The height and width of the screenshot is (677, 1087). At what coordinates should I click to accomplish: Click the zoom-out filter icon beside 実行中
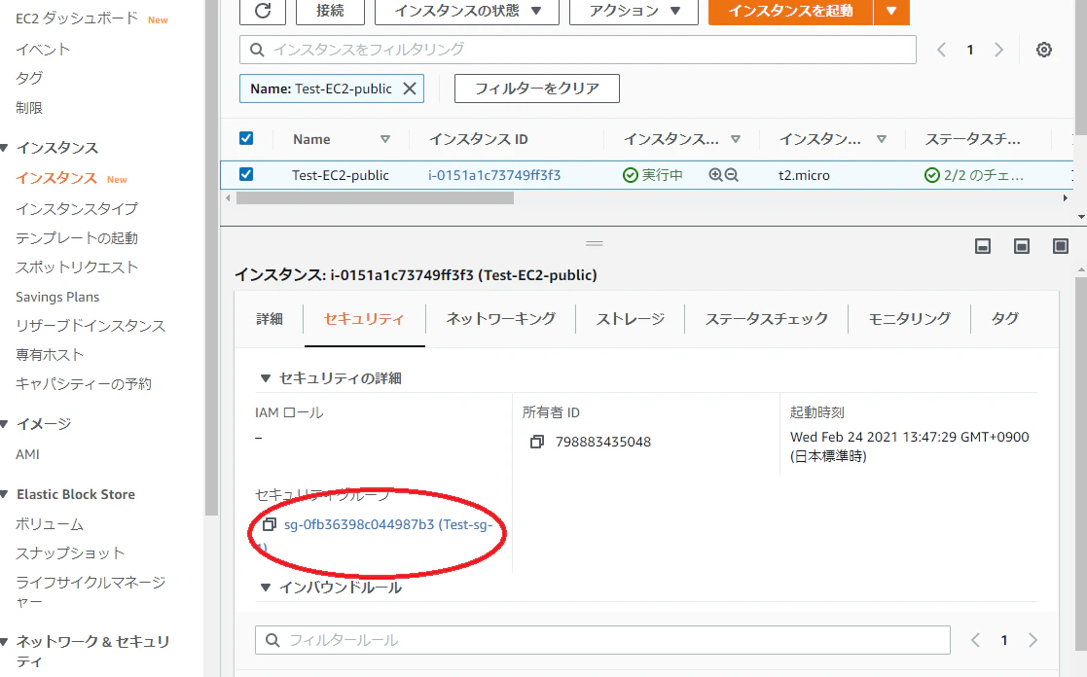tap(732, 175)
